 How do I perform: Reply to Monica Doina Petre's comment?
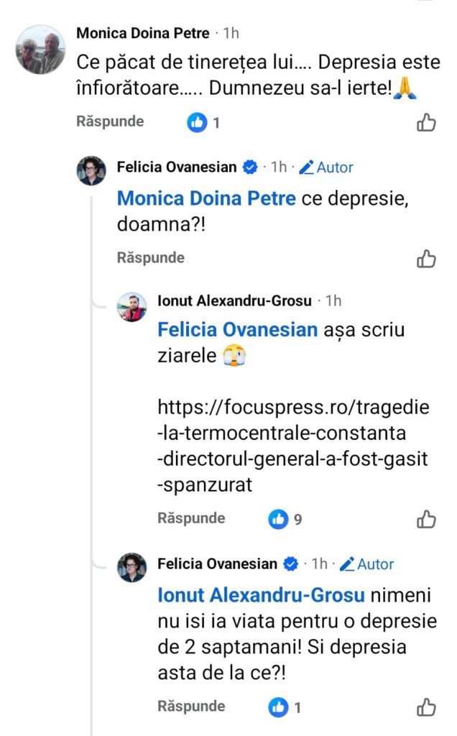coord(110,121)
